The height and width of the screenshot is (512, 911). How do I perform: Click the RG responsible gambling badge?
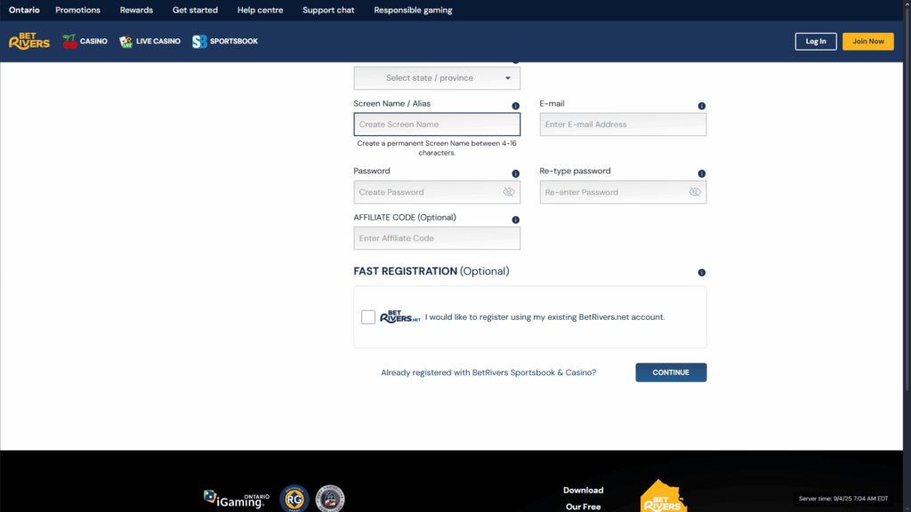point(294,498)
